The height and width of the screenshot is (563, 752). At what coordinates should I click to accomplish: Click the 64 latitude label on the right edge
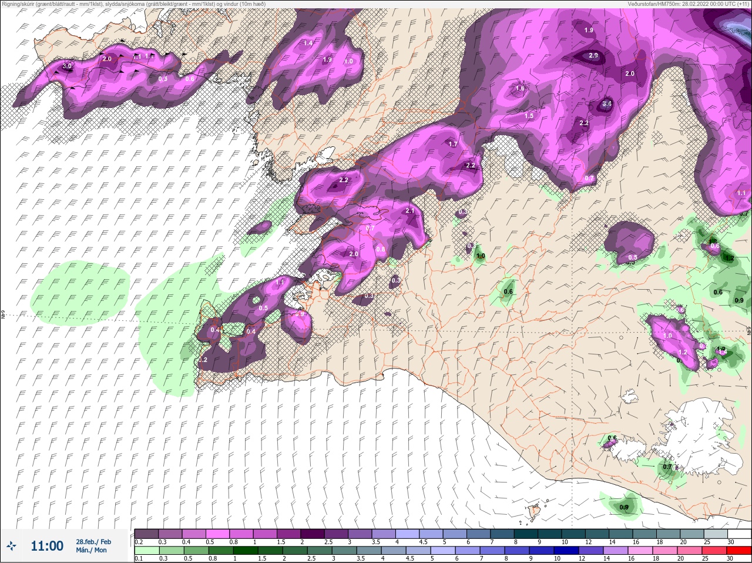point(748,331)
